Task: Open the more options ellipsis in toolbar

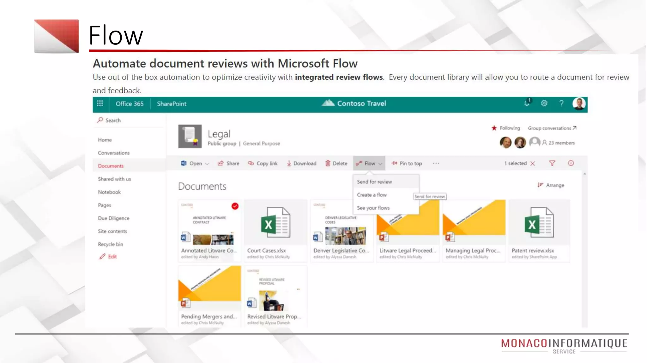Action: click(436, 163)
